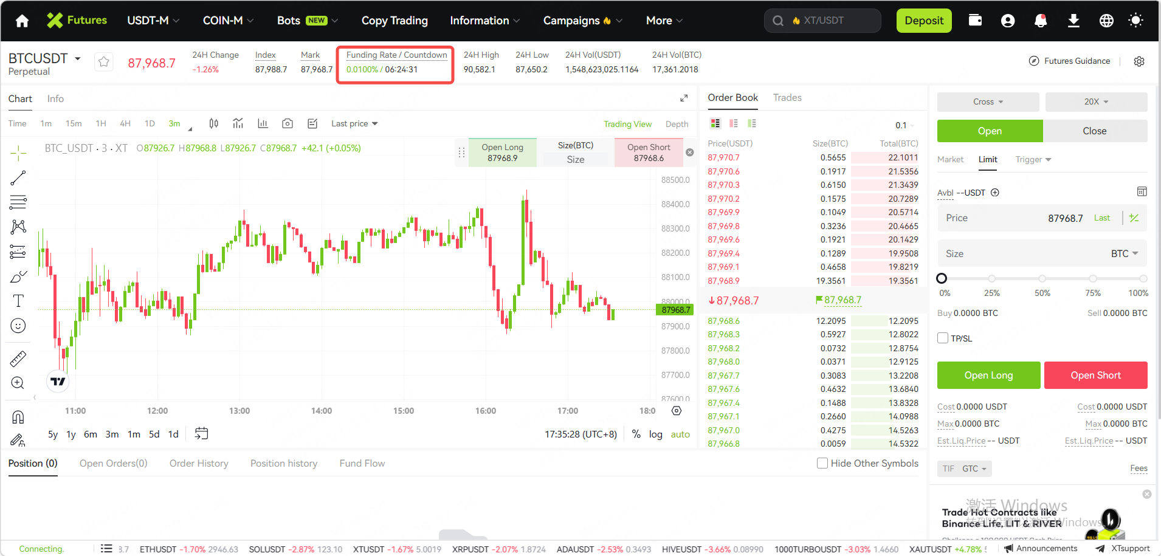
Task: Open the notifications bell
Action: (x=1041, y=21)
